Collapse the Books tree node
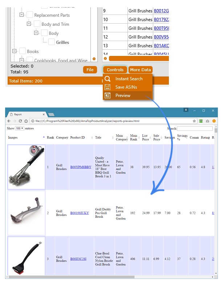The height and width of the screenshot is (284, 223). pyautogui.click(x=14, y=51)
